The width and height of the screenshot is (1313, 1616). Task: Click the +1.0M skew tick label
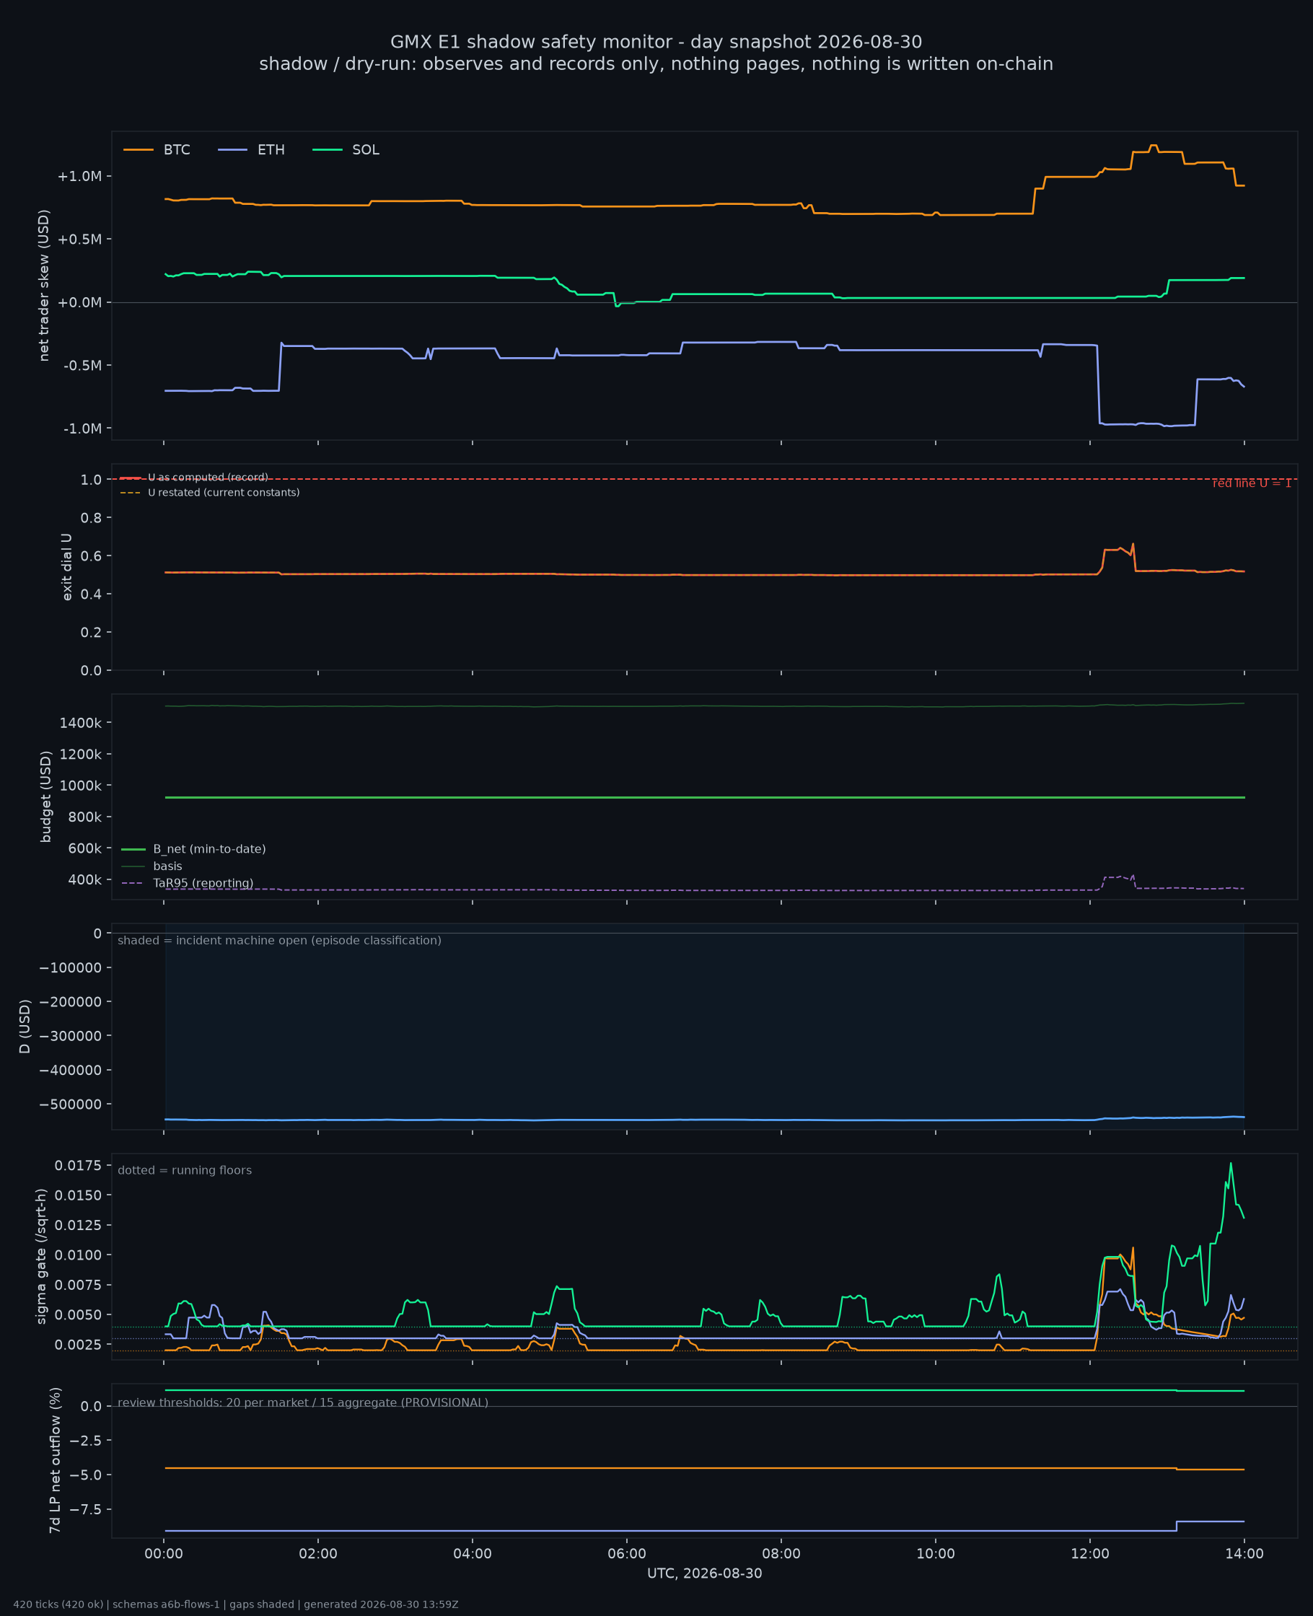[79, 176]
